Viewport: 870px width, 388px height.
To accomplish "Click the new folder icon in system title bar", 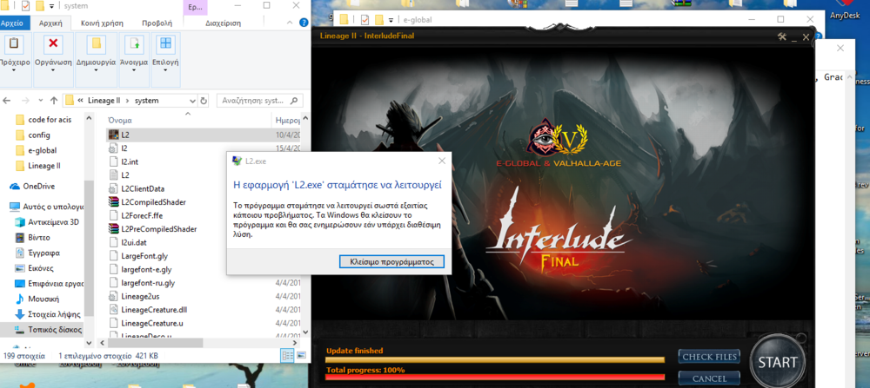I will coord(40,5).
